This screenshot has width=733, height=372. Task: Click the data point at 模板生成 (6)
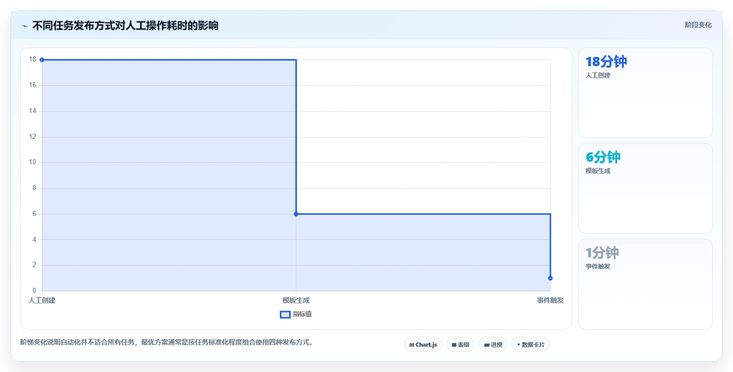(x=296, y=214)
